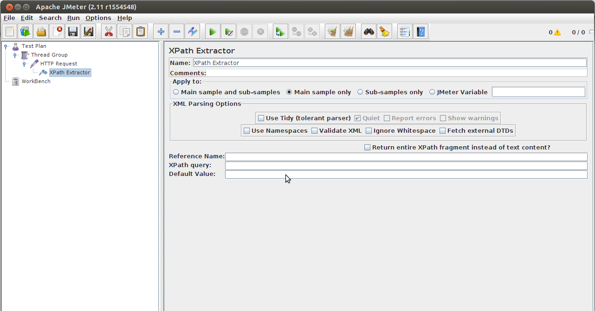
Task: Open the Search menu
Action: tap(50, 18)
